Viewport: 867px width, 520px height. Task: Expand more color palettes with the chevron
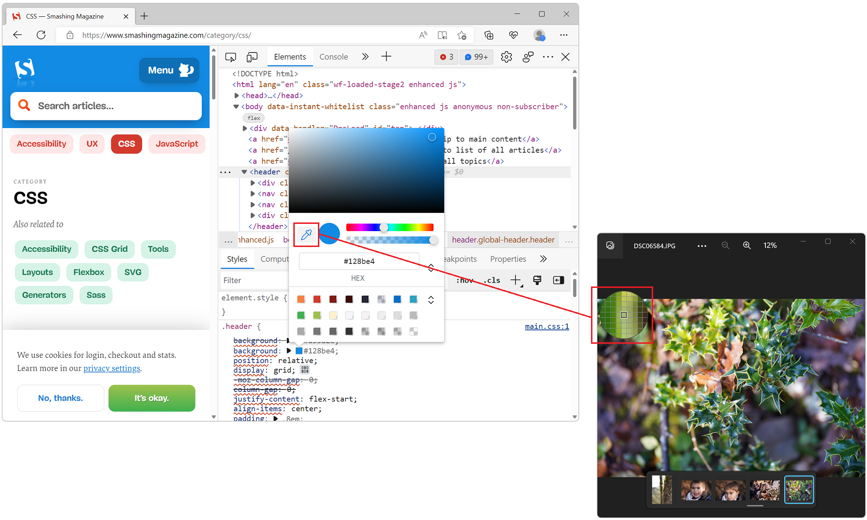coord(431,299)
